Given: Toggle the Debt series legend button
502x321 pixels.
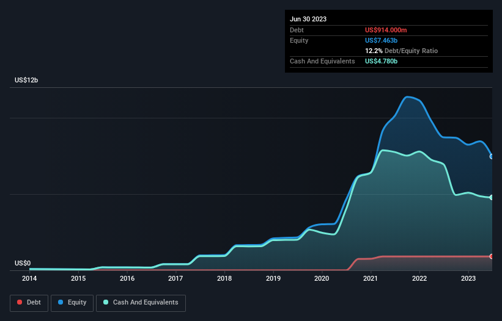Looking at the screenshot, I should [x=29, y=303].
